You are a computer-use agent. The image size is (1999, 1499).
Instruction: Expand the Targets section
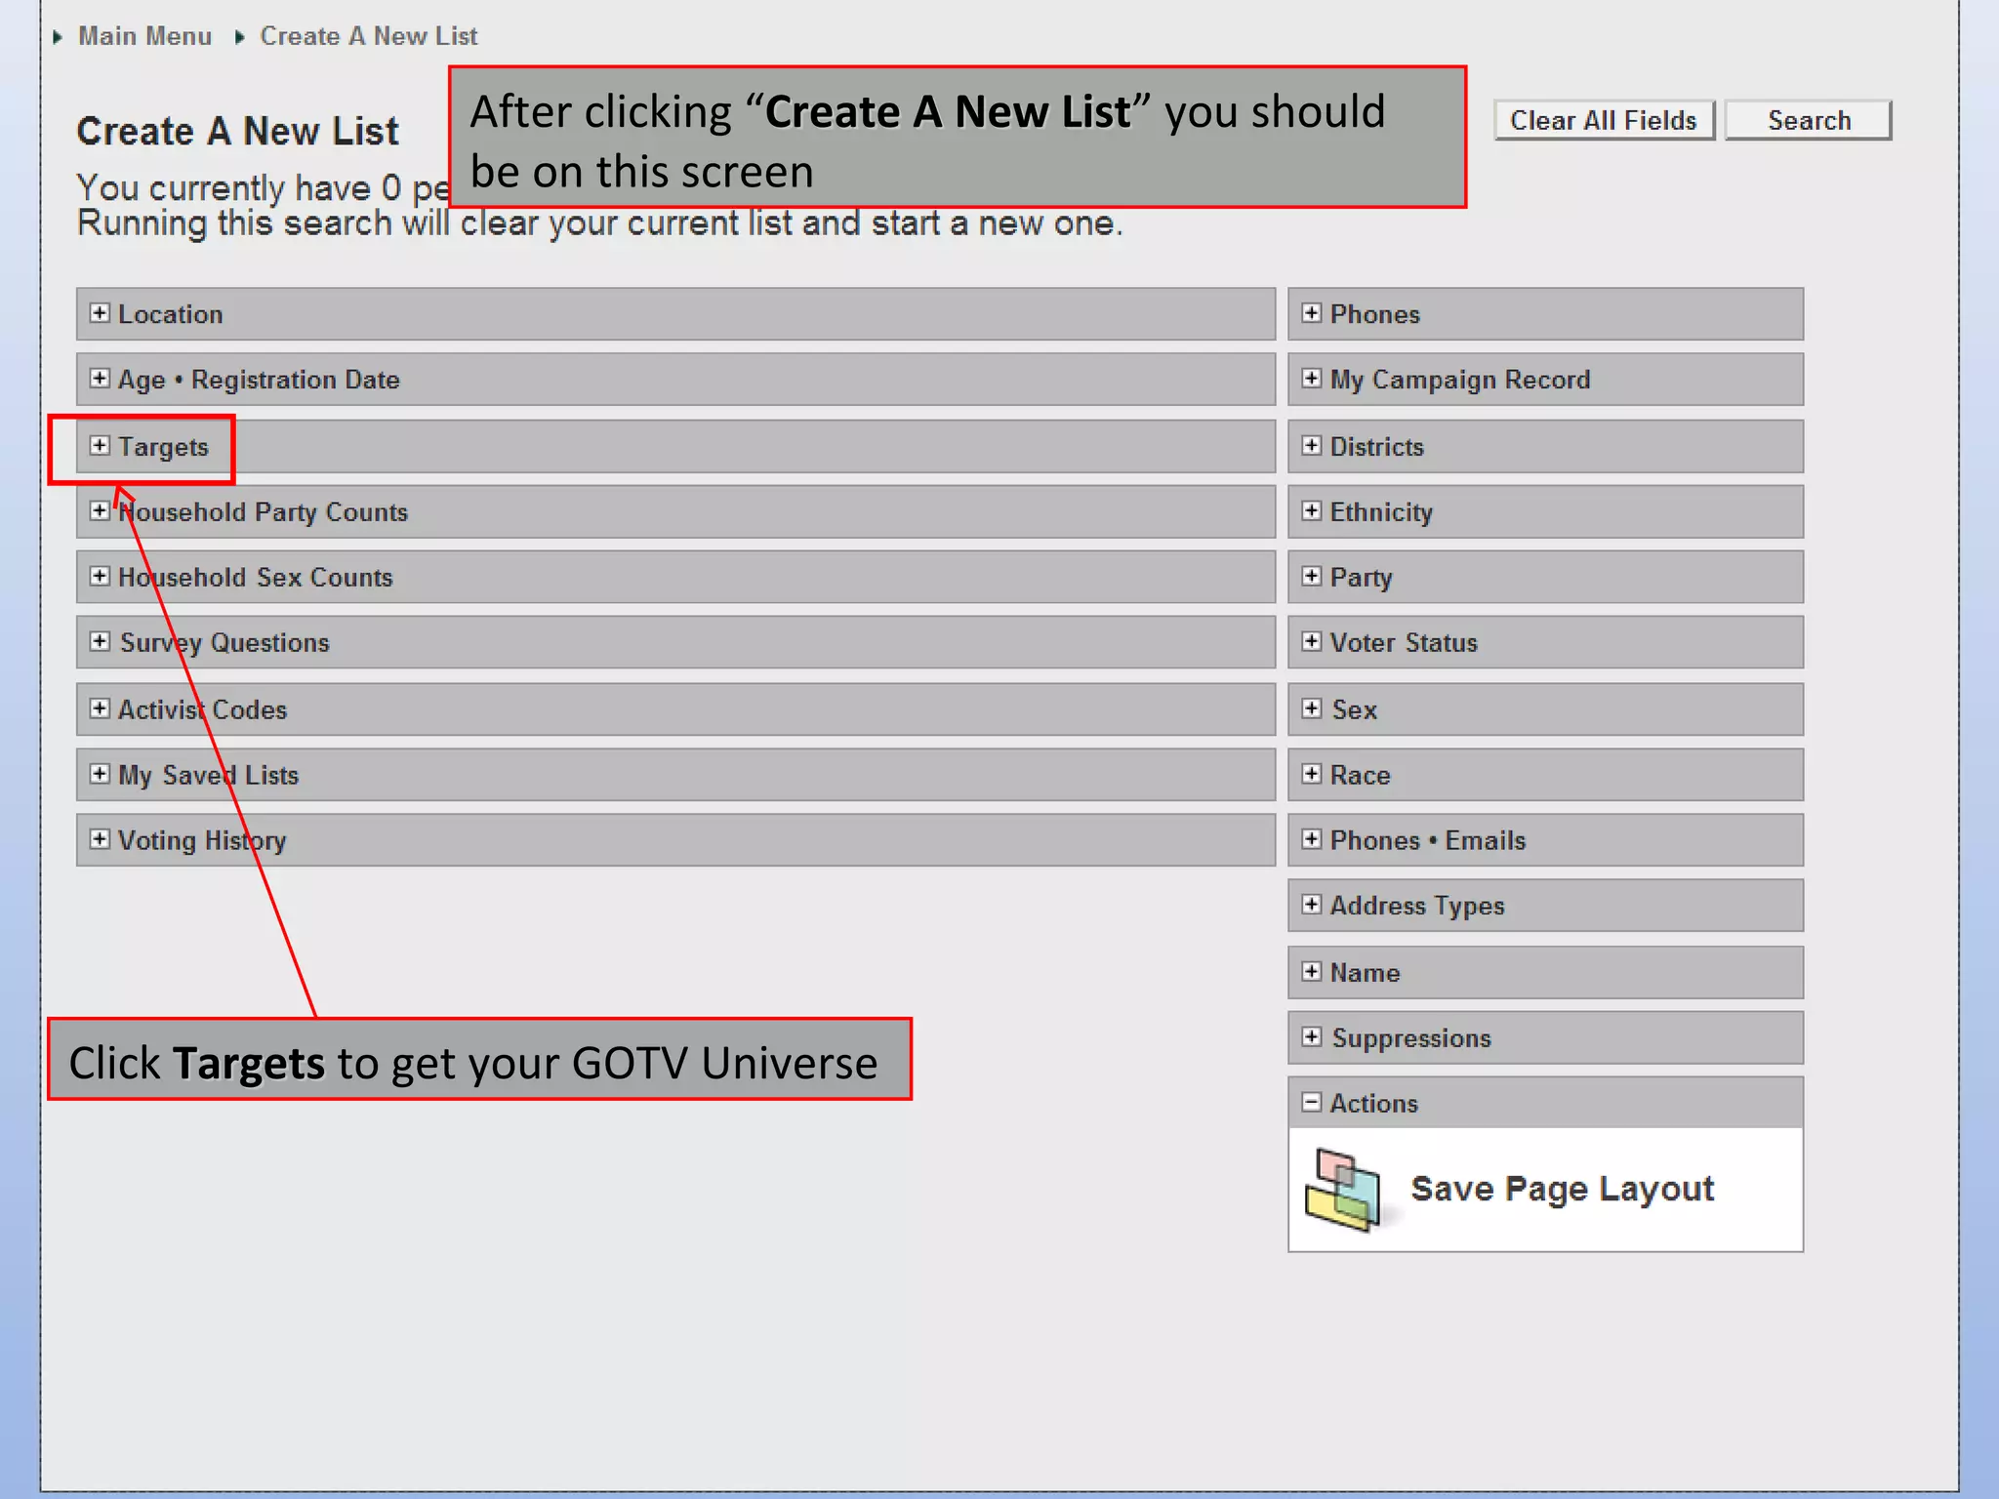pyautogui.click(x=100, y=446)
